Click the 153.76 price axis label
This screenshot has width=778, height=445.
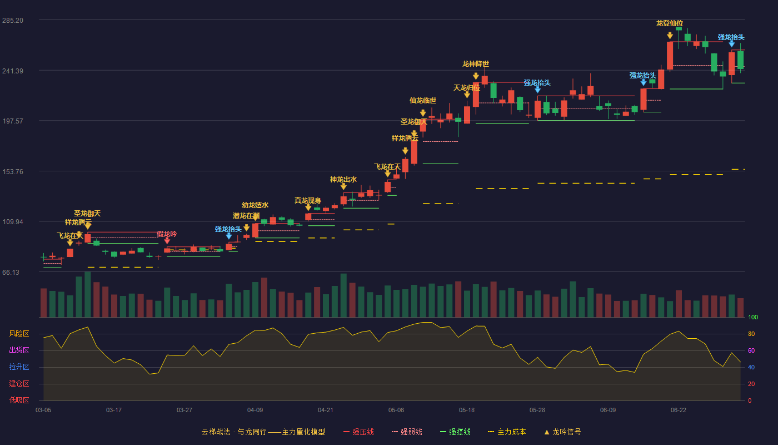[x=13, y=171]
